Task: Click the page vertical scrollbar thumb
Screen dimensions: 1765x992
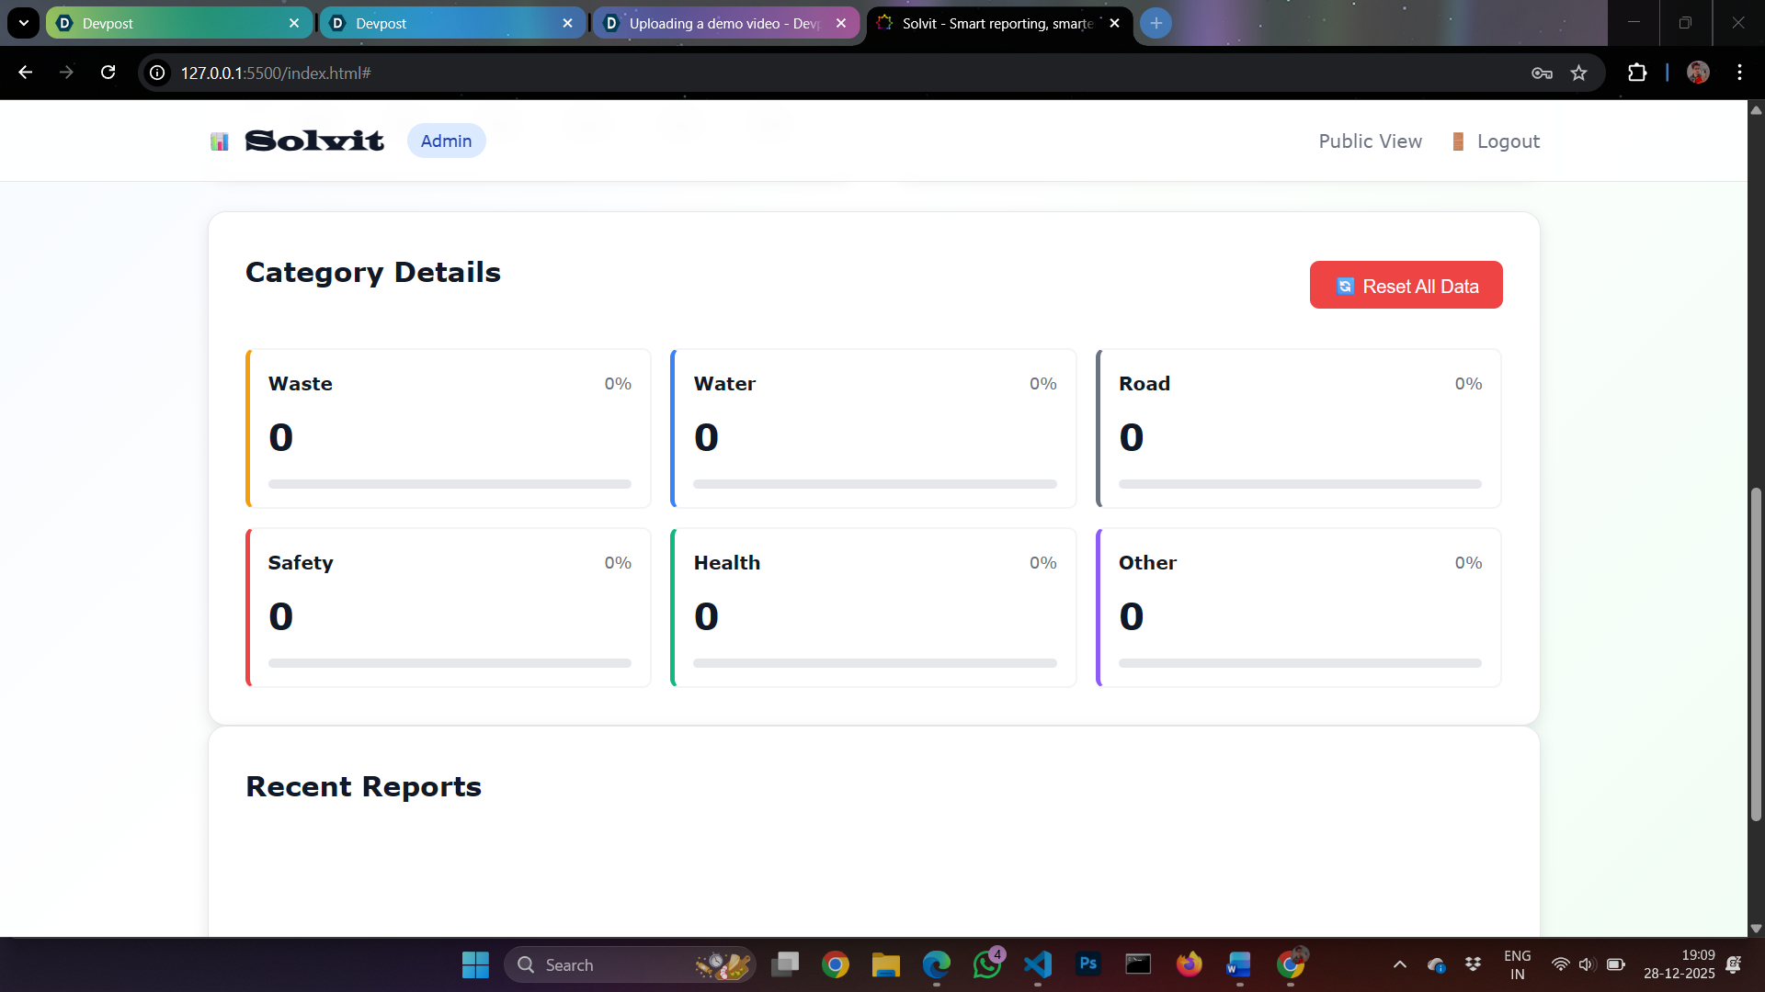Action: [1756, 654]
